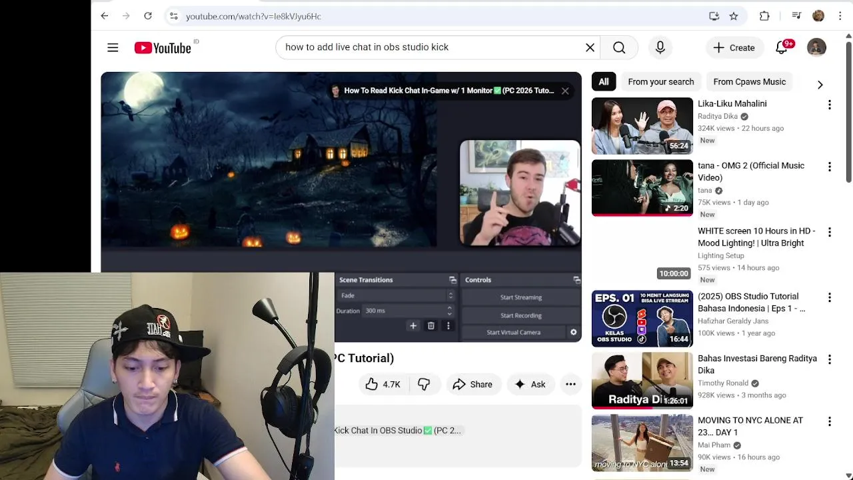Click Start Streaming in OBS video

[521, 297]
